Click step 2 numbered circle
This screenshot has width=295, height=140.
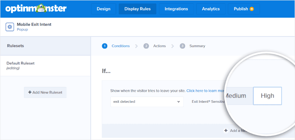[x=146, y=46]
